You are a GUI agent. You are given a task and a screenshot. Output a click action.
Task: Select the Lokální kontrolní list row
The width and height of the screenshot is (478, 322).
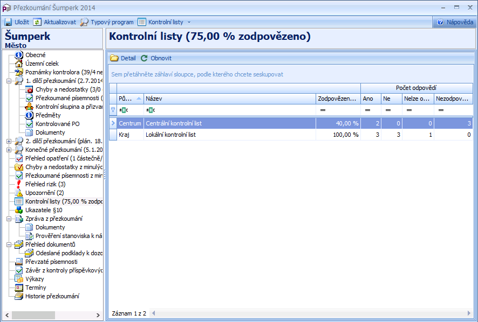(x=291, y=135)
